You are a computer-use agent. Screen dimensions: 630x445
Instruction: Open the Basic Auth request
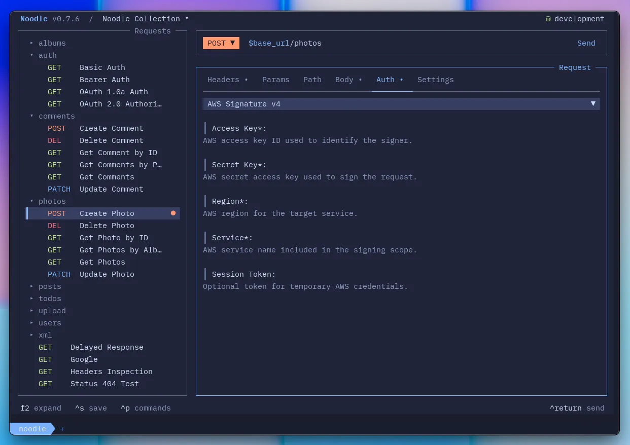[x=102, y=67]
